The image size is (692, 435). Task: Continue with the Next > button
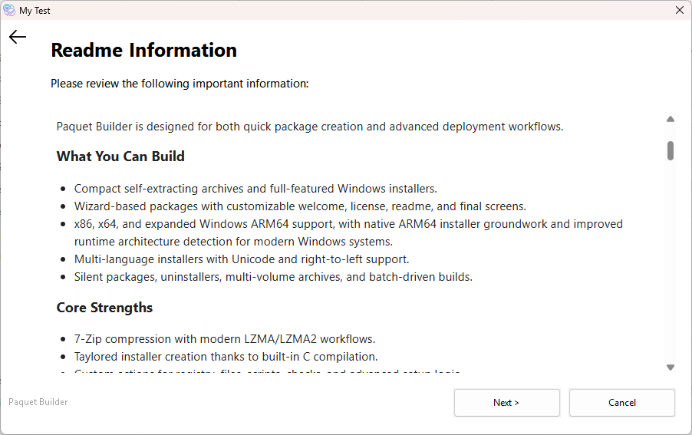(506, 402)
